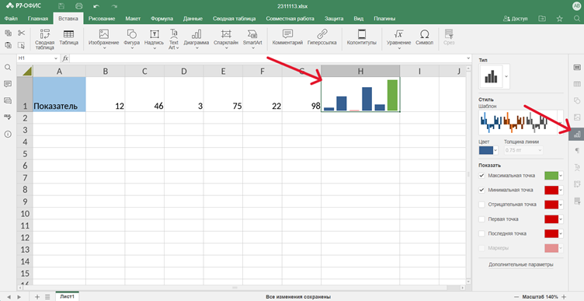This screenshot has width=584, height=301.
Task: Click the Доступ sharing button
Action: click(516, 19)
